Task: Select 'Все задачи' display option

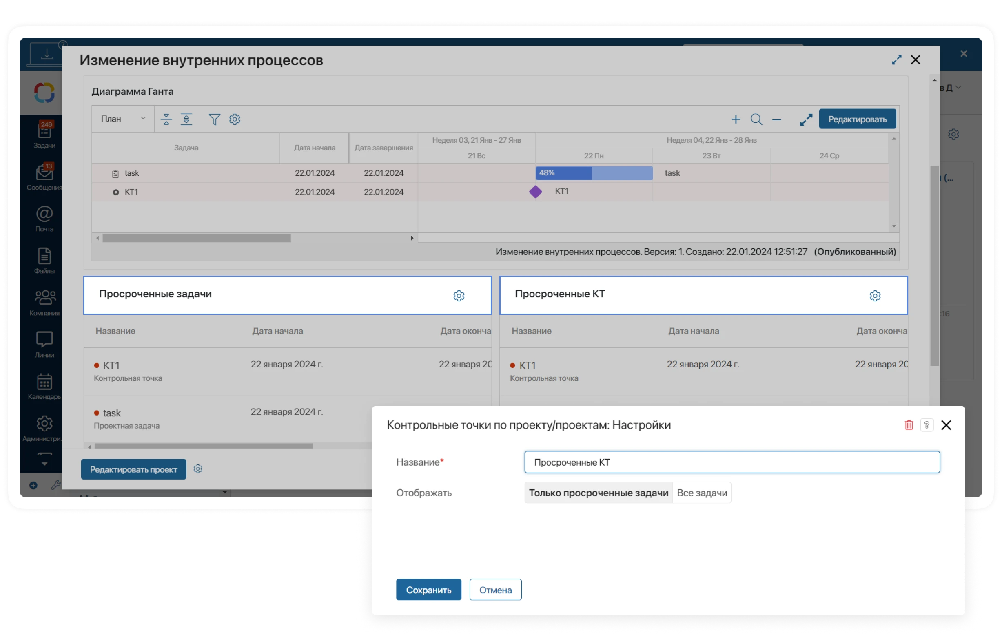Action: click(702, 493)
